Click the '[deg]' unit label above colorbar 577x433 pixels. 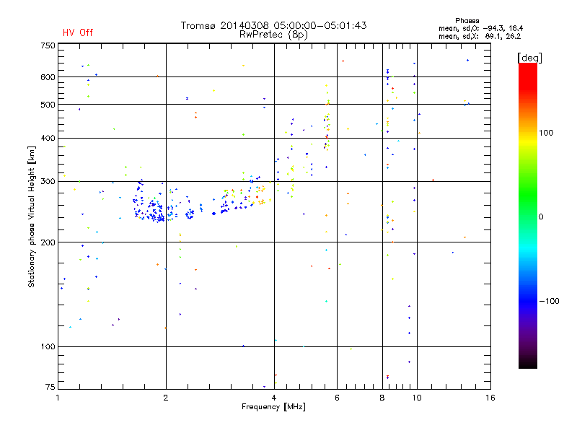point(529,57)
